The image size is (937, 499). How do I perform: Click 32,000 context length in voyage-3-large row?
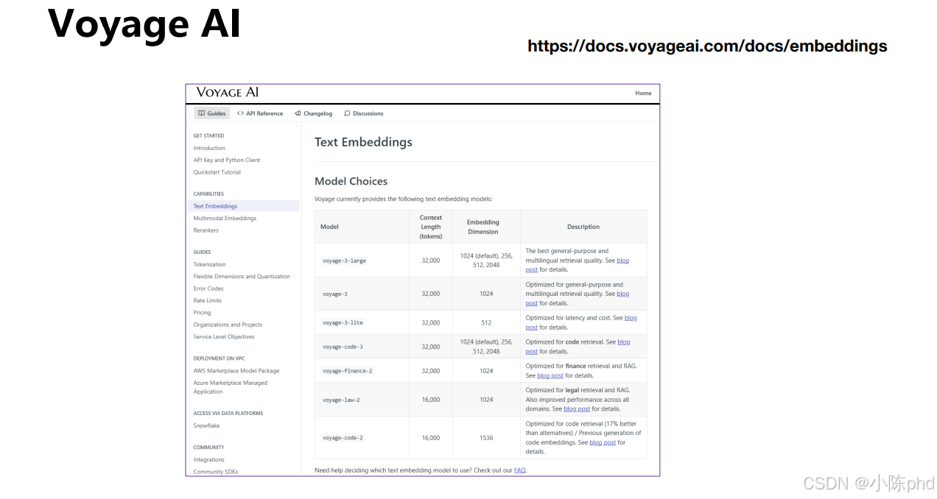click(x=431, y=261)
